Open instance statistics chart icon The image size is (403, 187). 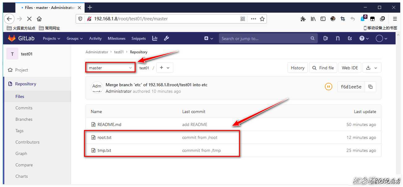click(155, 38)
